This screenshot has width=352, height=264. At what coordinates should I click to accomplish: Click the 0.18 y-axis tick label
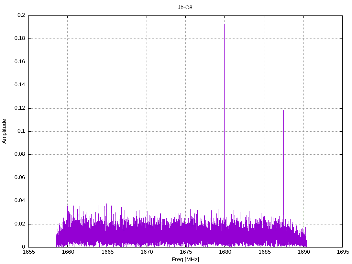tap(20, 38)
